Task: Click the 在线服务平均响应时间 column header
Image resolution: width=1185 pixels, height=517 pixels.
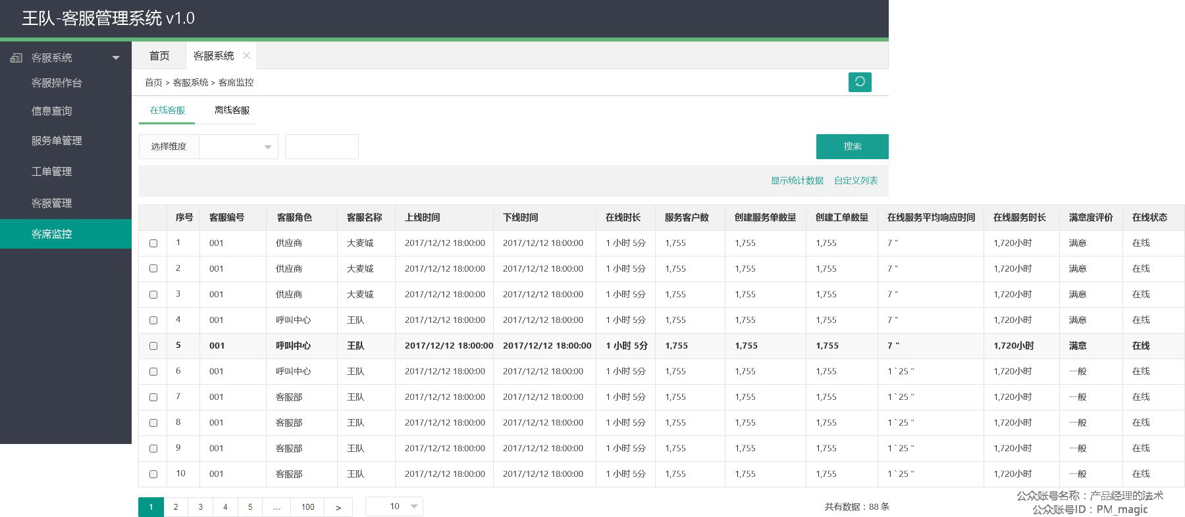Action: click(x=931, y=218)
